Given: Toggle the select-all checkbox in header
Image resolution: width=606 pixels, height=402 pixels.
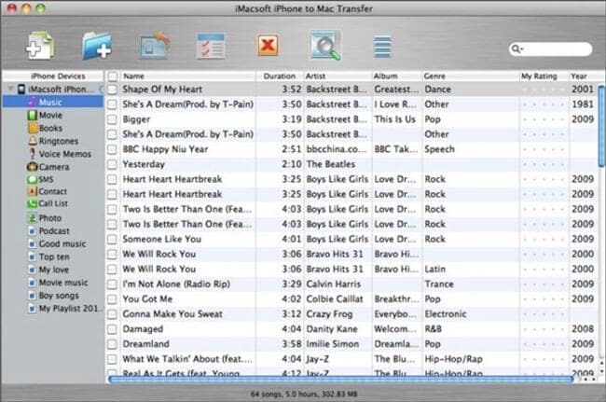Looking at the screenshot, I should click(x=113, y=76).
